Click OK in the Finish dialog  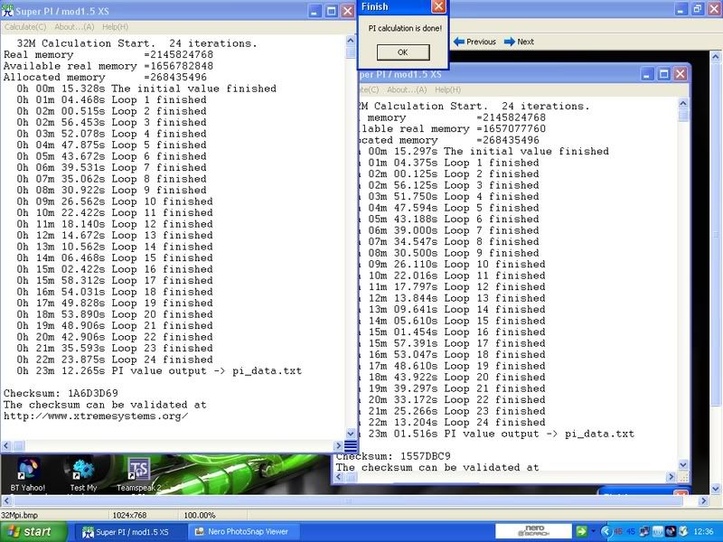click(403, 52)
